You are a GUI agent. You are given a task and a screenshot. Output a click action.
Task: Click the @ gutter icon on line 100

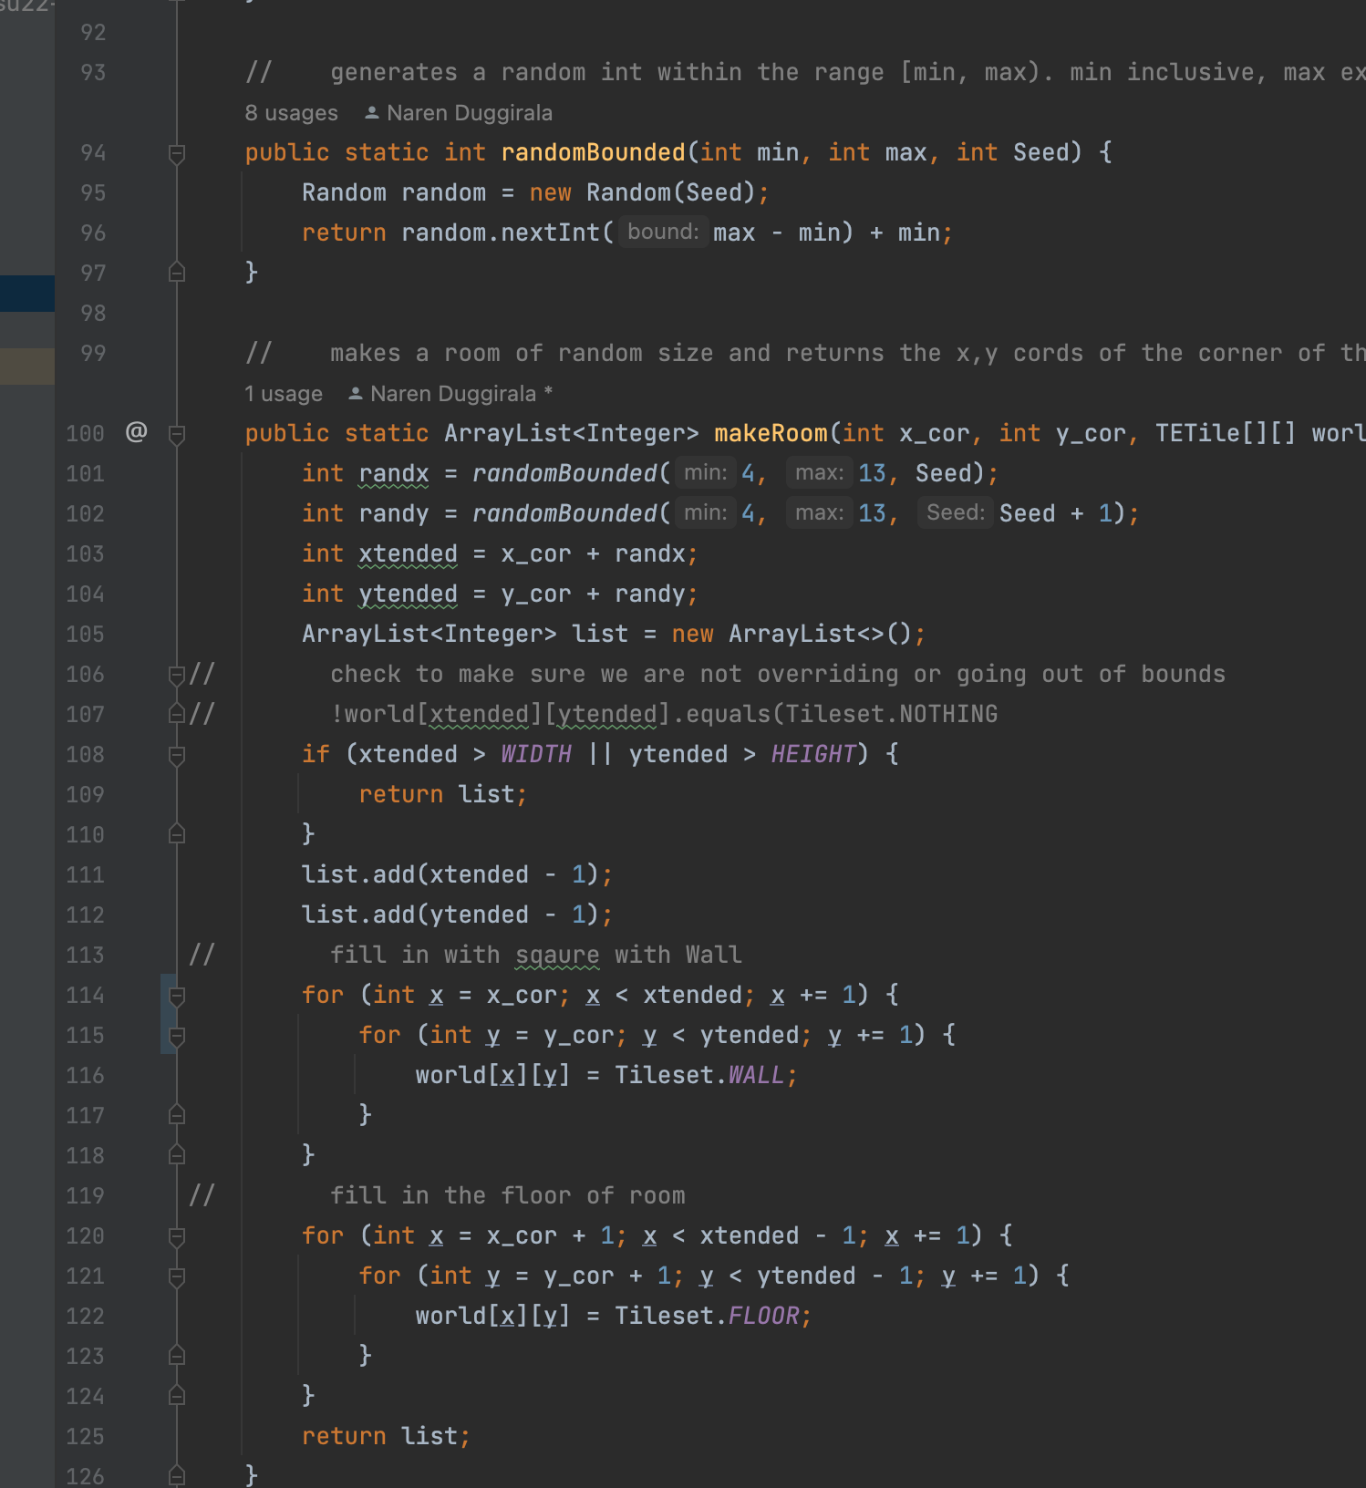pyautogui.click(x=136, y=431)
